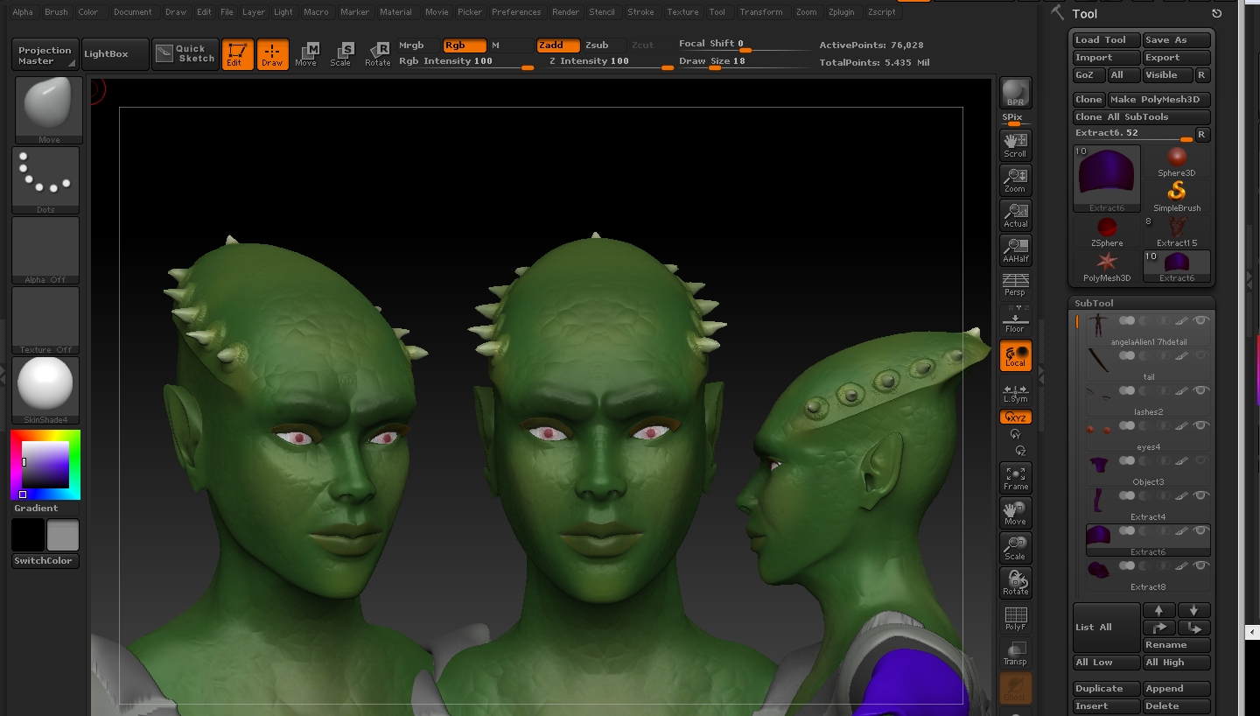This screenshot has width=1260, height=716.
Task: Click the Rgb Intensity slider
Action: (465, 62)
